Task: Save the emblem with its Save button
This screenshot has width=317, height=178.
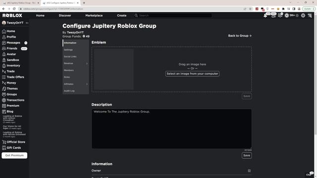Action: pyautogui.click(x=247, y=96)
